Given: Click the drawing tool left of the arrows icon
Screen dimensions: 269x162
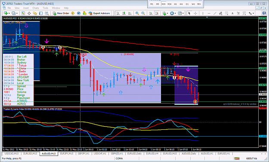Looking at the screenshot, I should 244,13.
